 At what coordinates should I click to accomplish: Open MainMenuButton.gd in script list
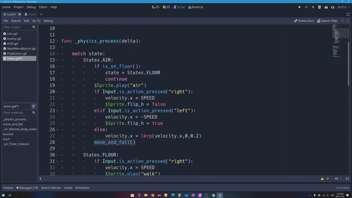(x=19, y=48)
